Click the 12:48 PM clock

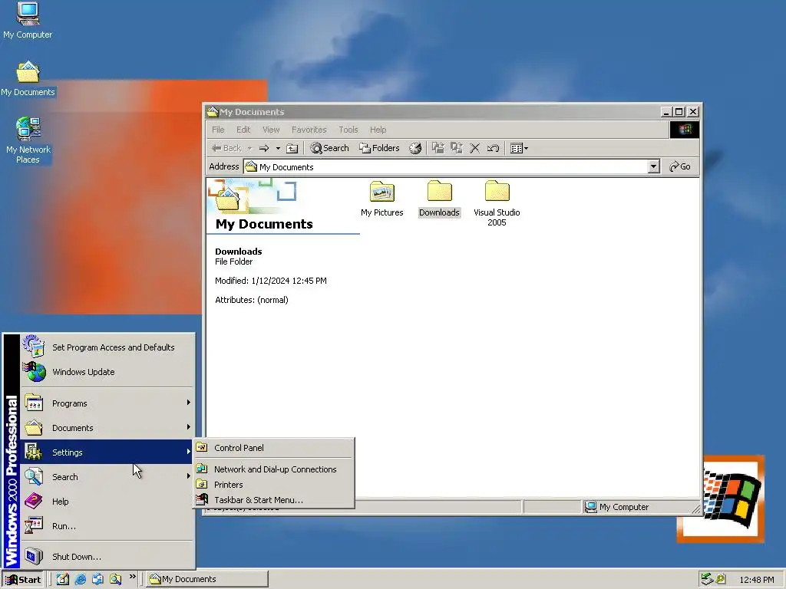point(756,580)
